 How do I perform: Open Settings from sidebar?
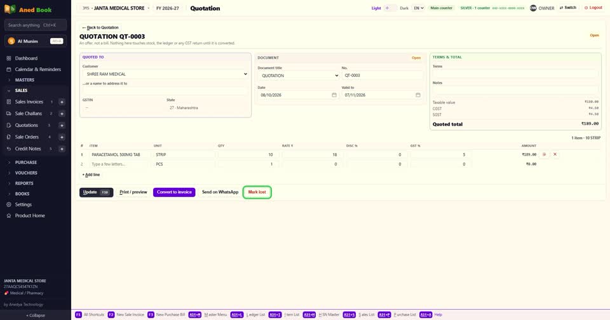24,204
